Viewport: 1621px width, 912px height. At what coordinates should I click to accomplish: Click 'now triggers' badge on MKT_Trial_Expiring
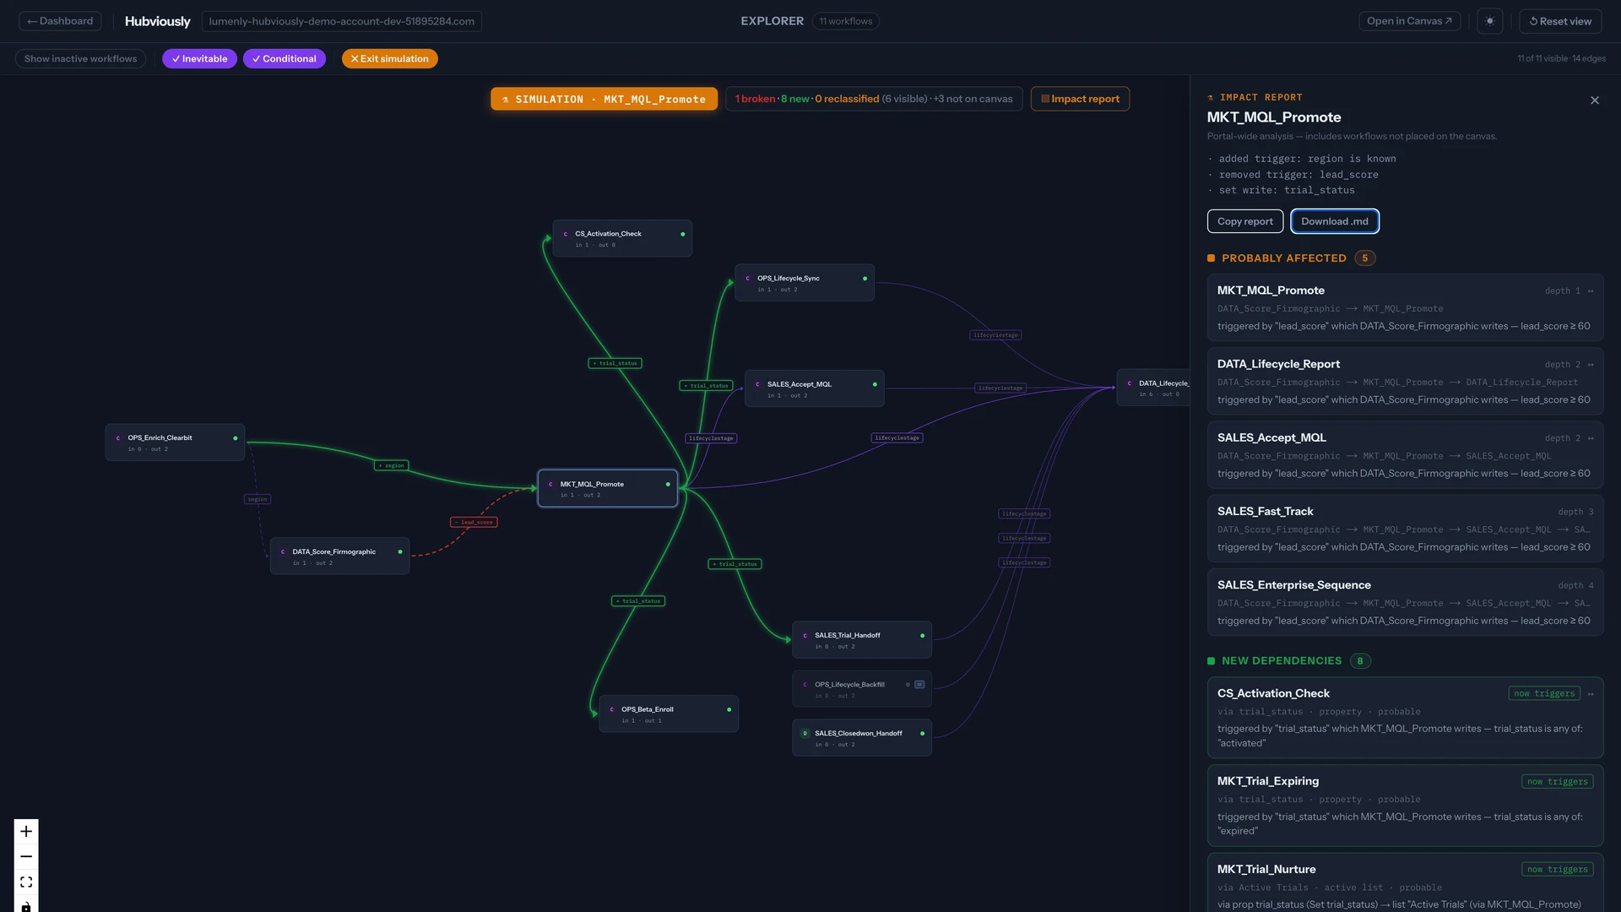[1558, 782]
